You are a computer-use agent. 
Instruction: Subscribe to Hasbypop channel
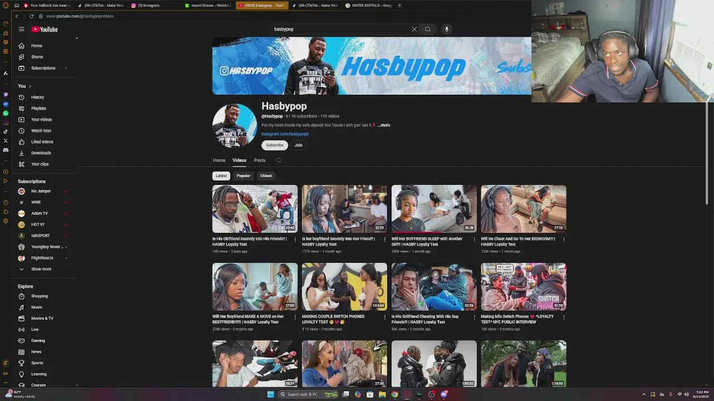274,145
